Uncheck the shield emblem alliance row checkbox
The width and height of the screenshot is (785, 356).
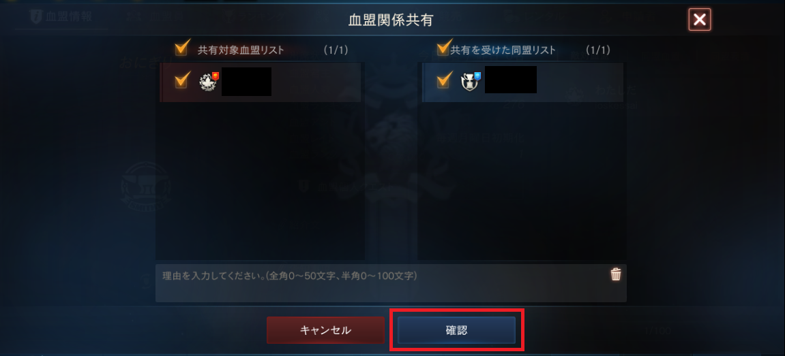tap(444, 80)
